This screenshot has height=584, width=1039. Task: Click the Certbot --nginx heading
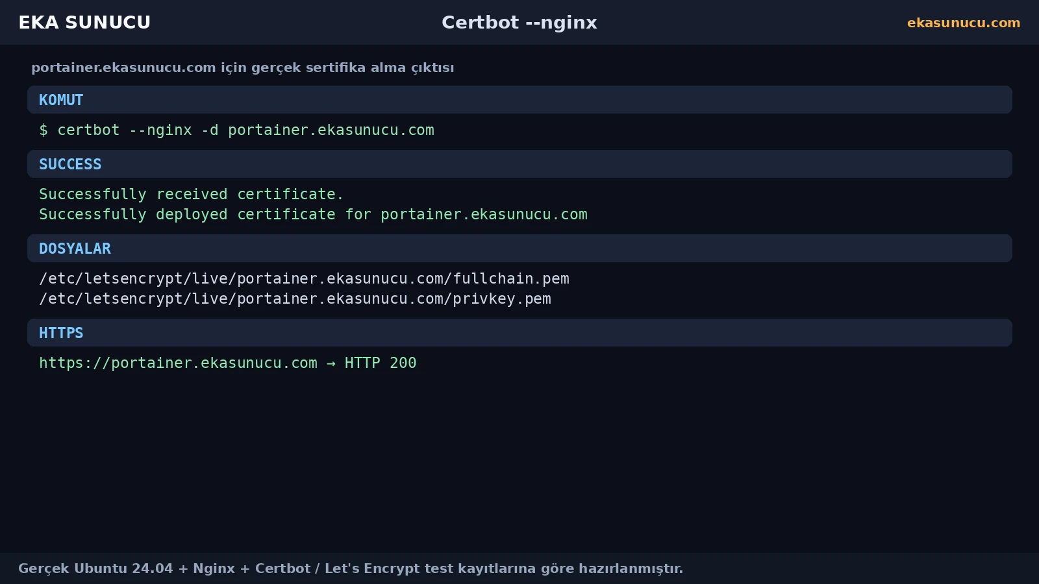tap(519, 23)
